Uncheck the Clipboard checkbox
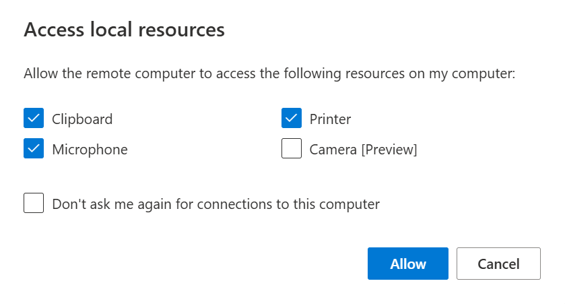Image resolution: width=565 pixels, height=304 pixels. click(34, 119)
